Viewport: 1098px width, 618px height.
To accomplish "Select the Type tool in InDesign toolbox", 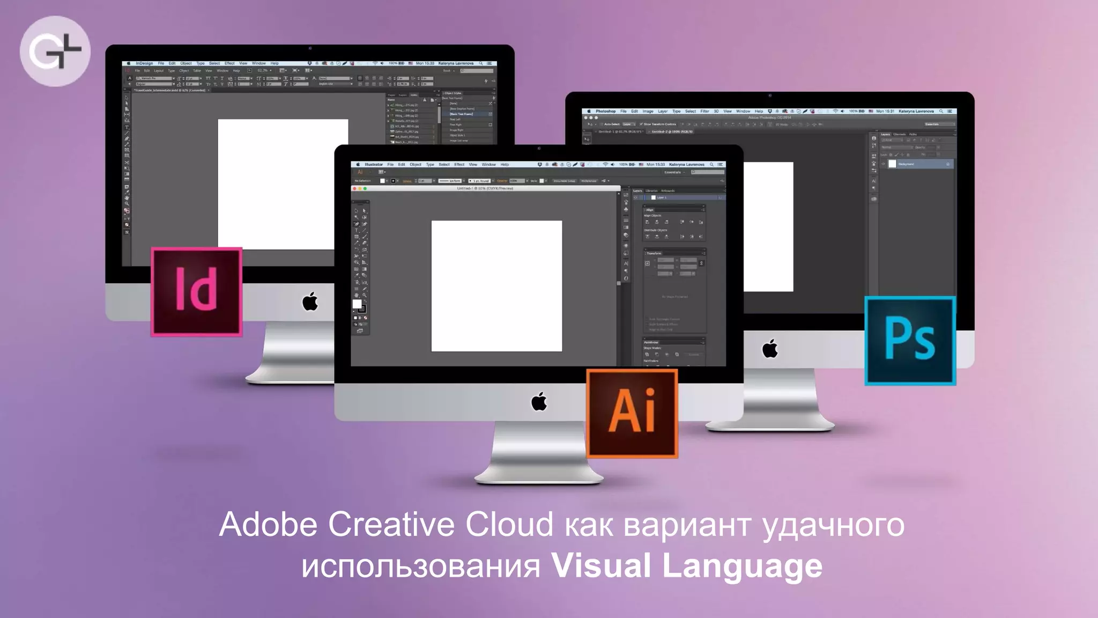I will pyautogui.click(x=127, y=127).
